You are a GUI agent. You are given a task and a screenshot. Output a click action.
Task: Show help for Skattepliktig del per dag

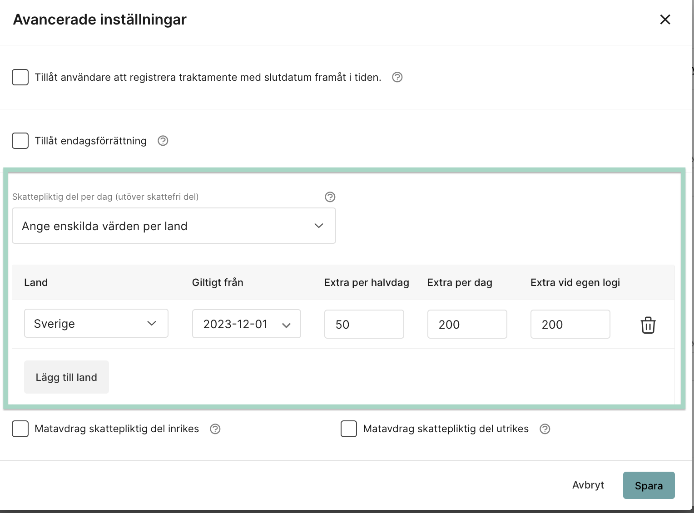[330, 197]
